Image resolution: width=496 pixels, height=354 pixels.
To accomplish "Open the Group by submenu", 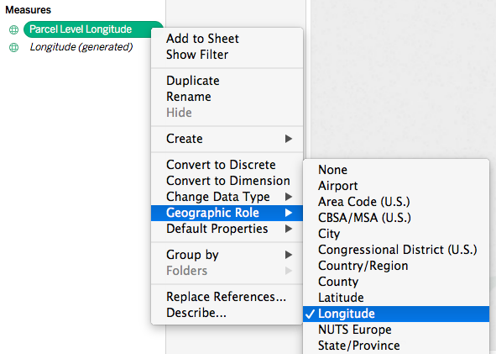I will coord(227,255).
